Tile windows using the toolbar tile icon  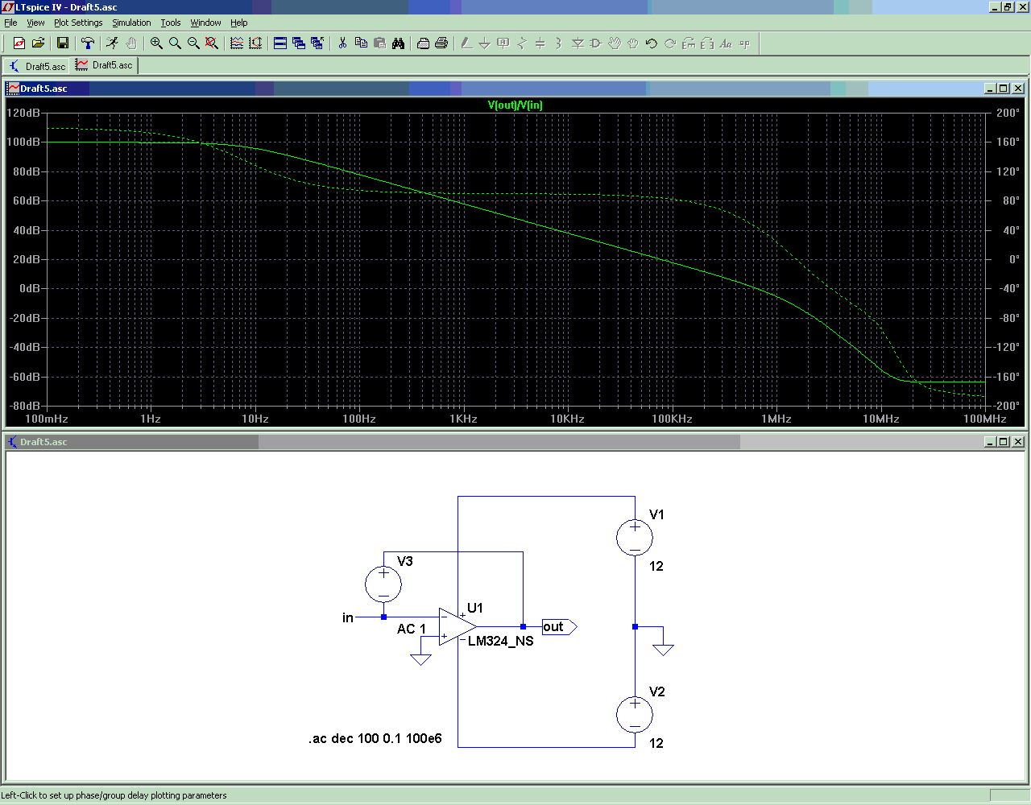pyautogui.click(x=280, y=43)
